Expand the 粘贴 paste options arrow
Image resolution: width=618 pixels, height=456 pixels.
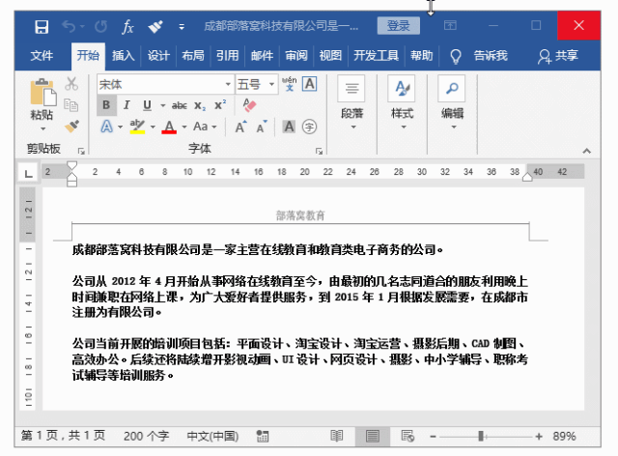click(x=42, y=129)
